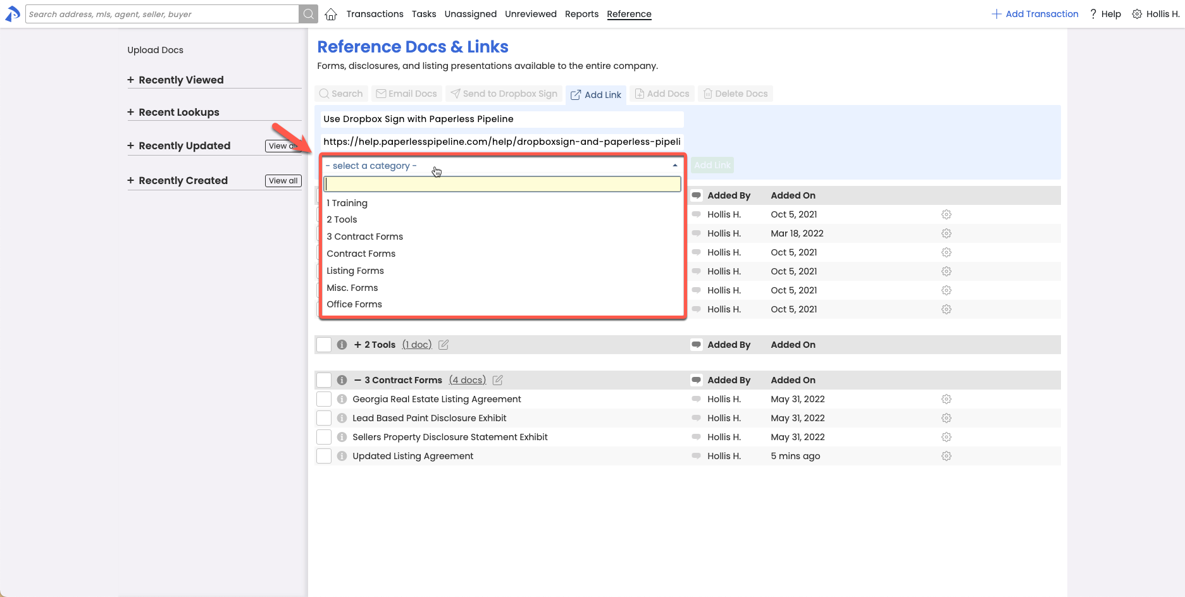Open gear menu for Sellers Property Disclosure Statement Exhibit
This screenshot has width=1185, height=597.
(946, 437)
